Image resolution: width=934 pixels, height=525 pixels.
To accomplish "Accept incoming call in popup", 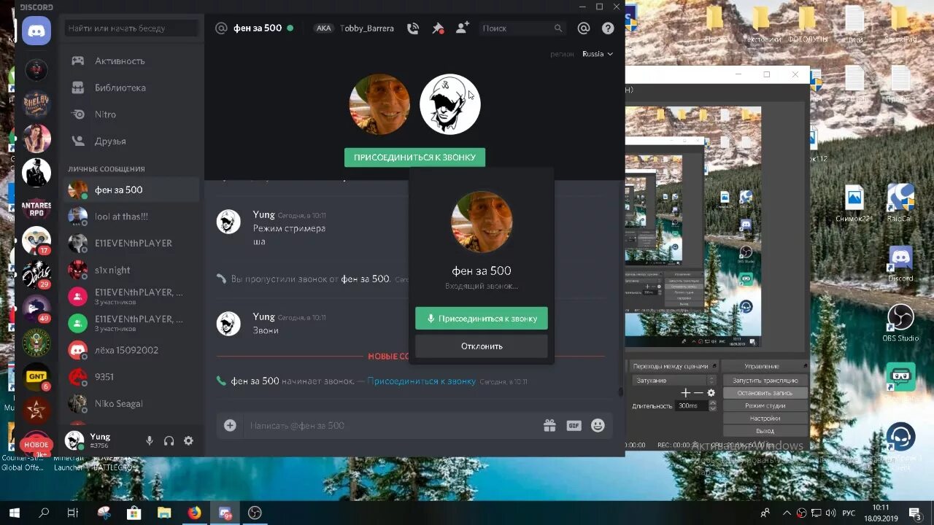I will (482, 319).
